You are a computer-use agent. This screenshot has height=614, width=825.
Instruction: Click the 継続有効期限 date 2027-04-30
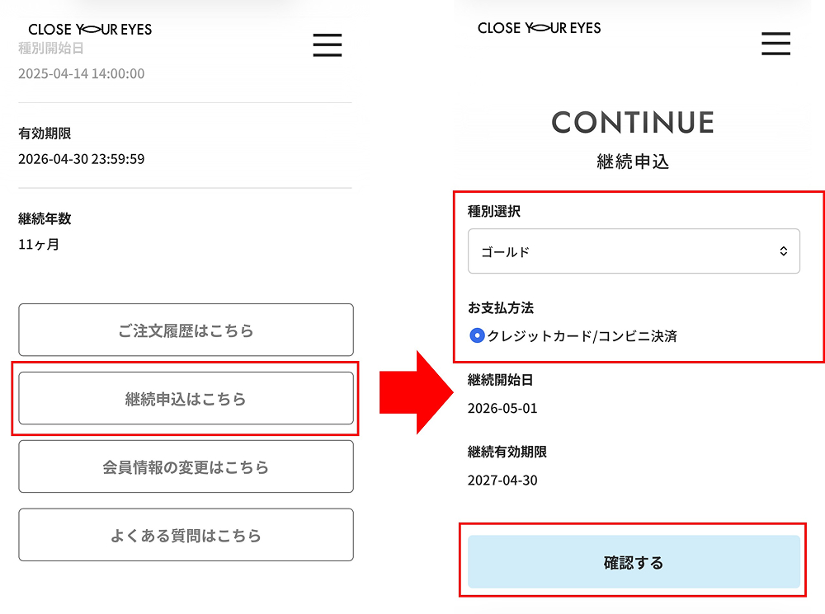click(502, 480)
